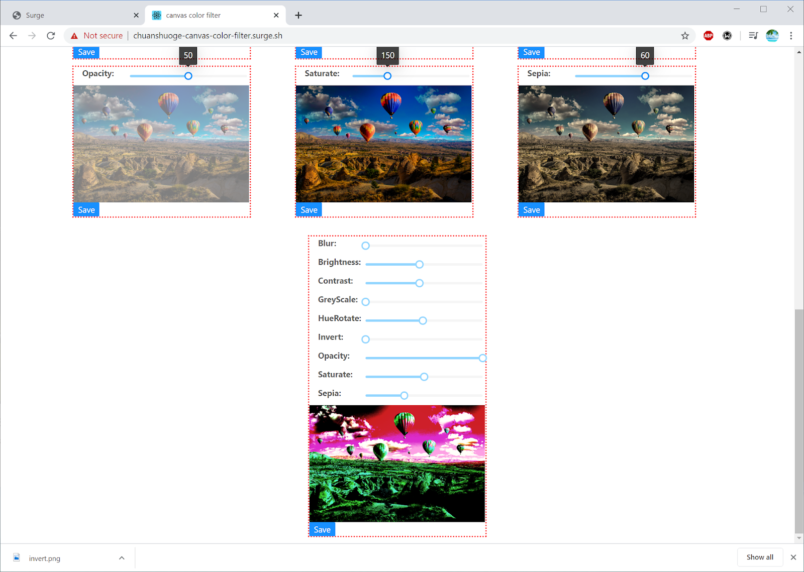804x572 pixels.
Task: Open a new browser tab
Action: 298,15
